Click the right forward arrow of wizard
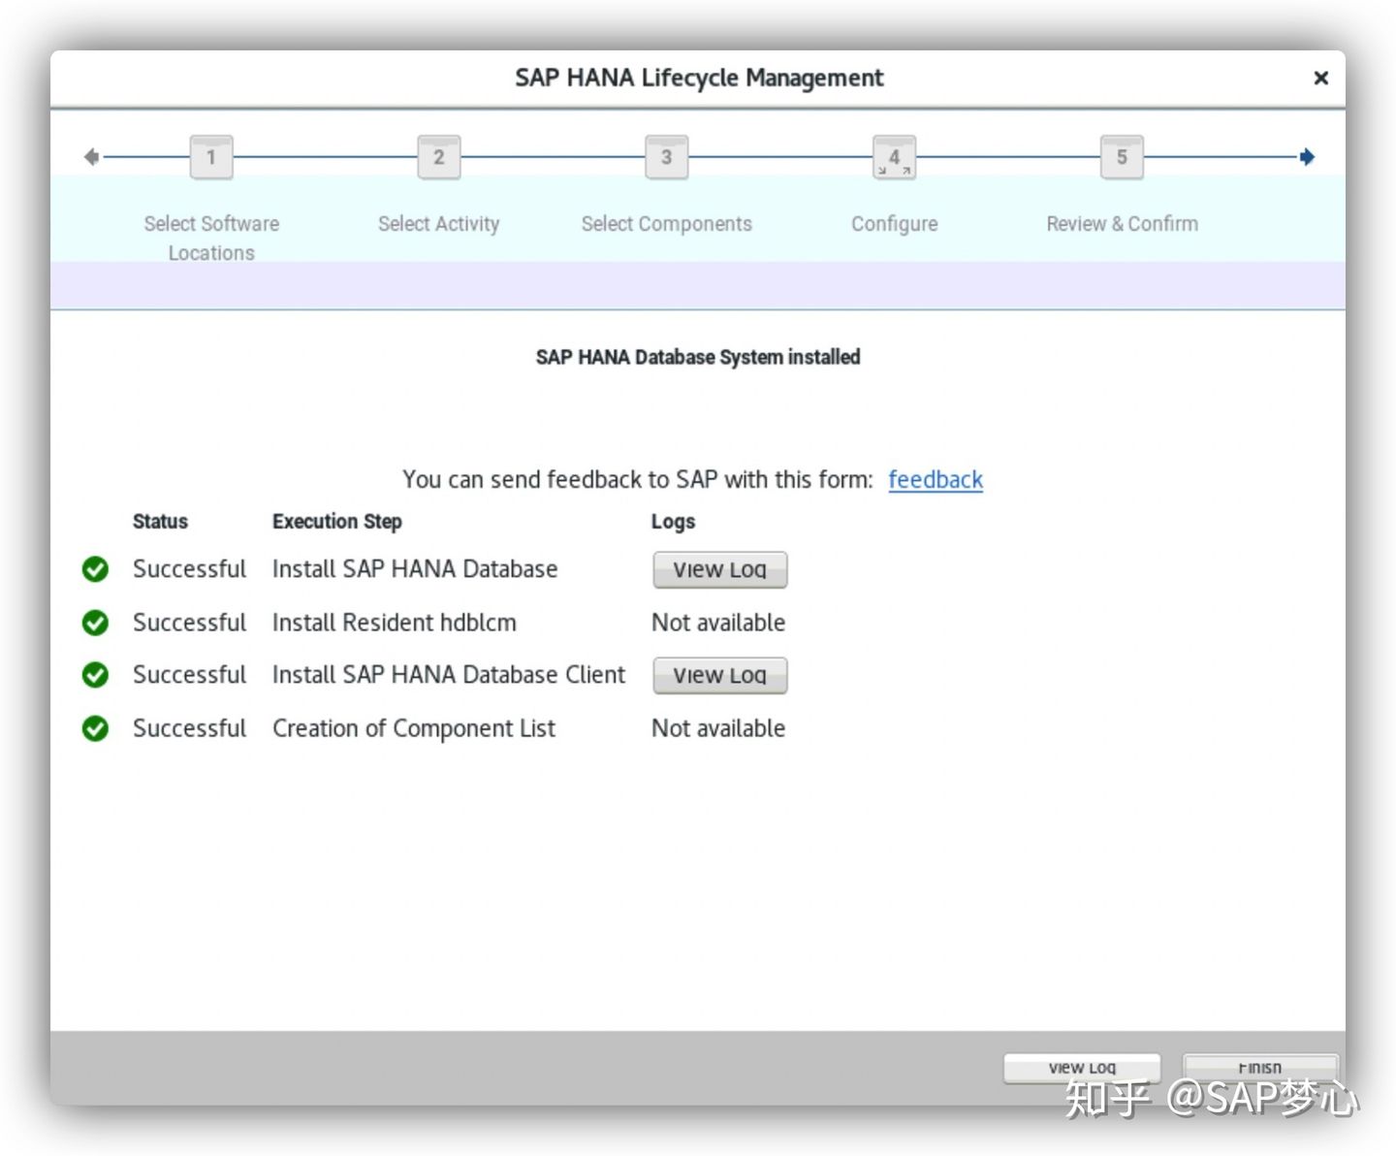The image size is (1396, 1156). click(x=1307, y=157)
